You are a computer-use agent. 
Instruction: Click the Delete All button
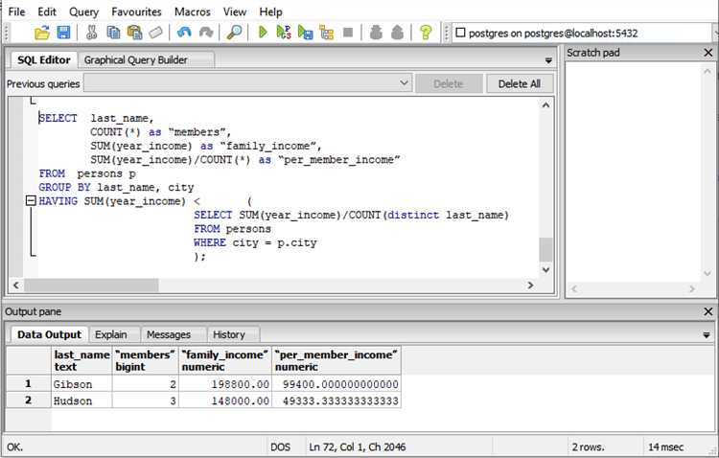point(521,84)
